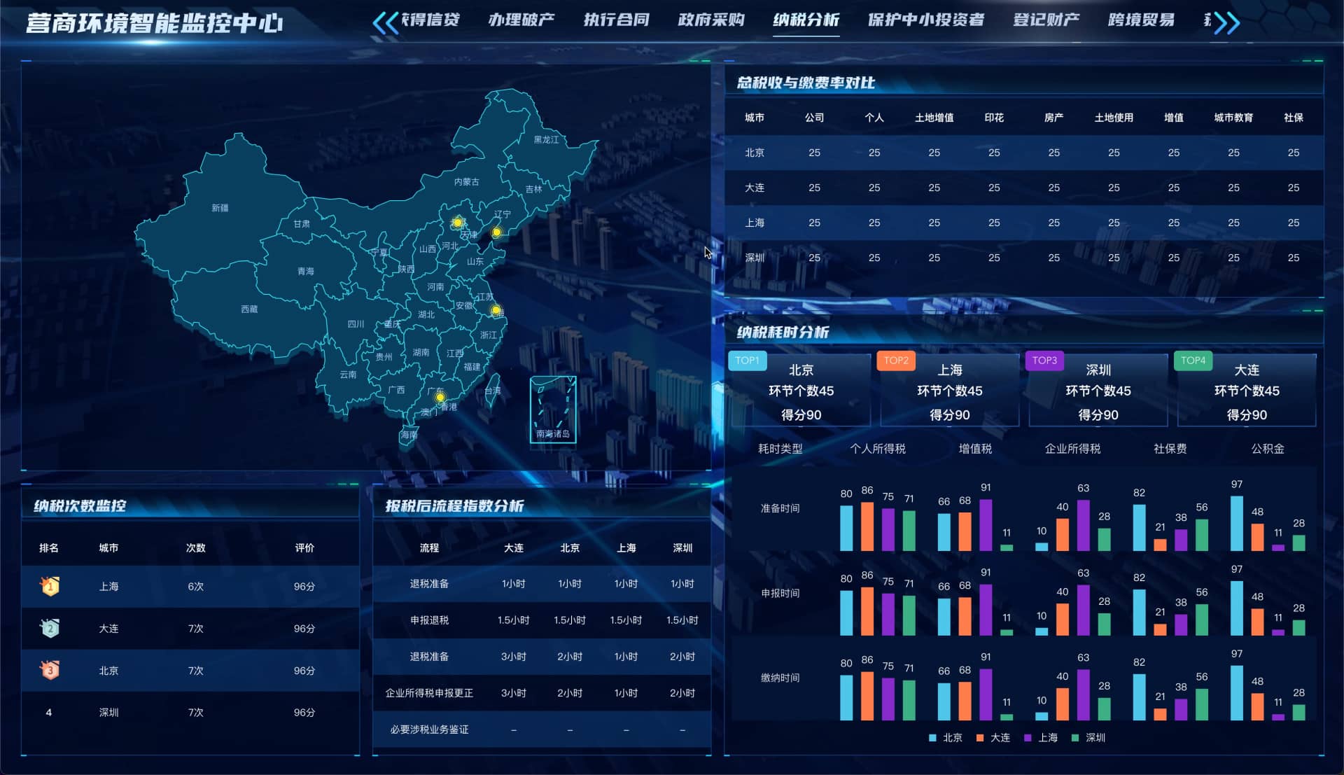
Task: Open the 南海诸岛 inset map
Action: coord(553,410)
